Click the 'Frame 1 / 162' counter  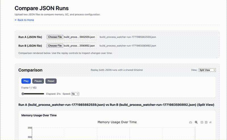pos(29,88)
